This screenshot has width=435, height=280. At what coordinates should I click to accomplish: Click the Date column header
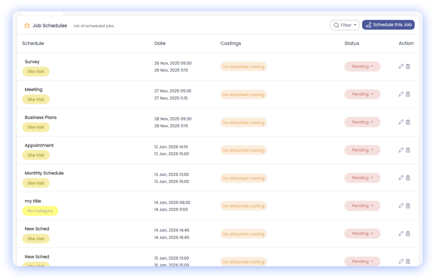click(160, 43)
